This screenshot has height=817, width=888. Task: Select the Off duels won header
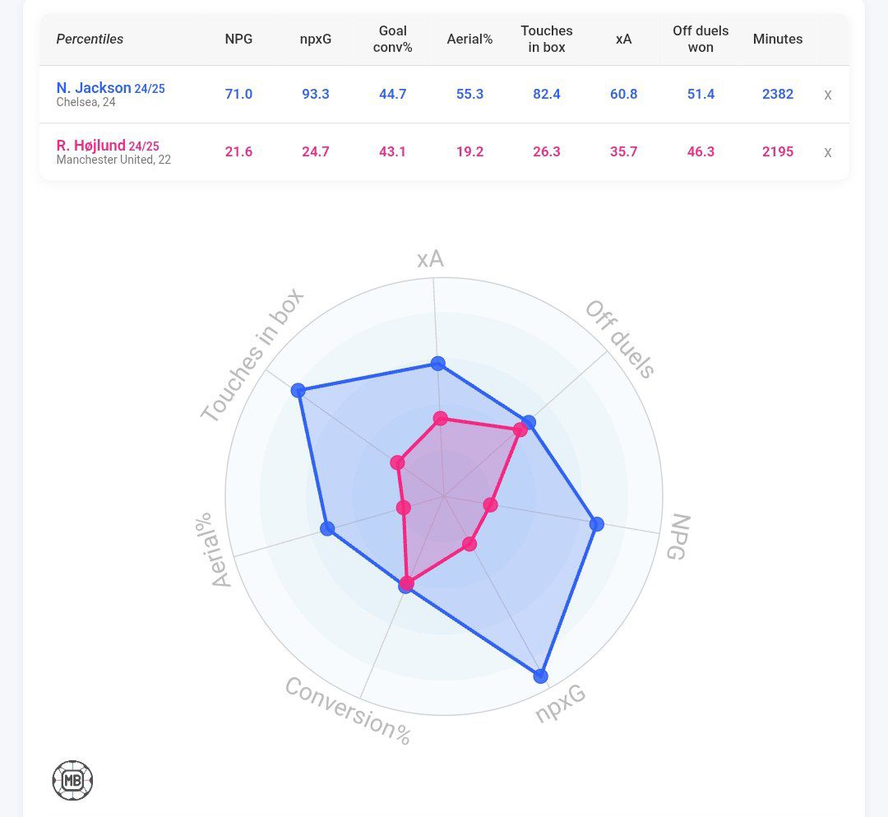701,39
